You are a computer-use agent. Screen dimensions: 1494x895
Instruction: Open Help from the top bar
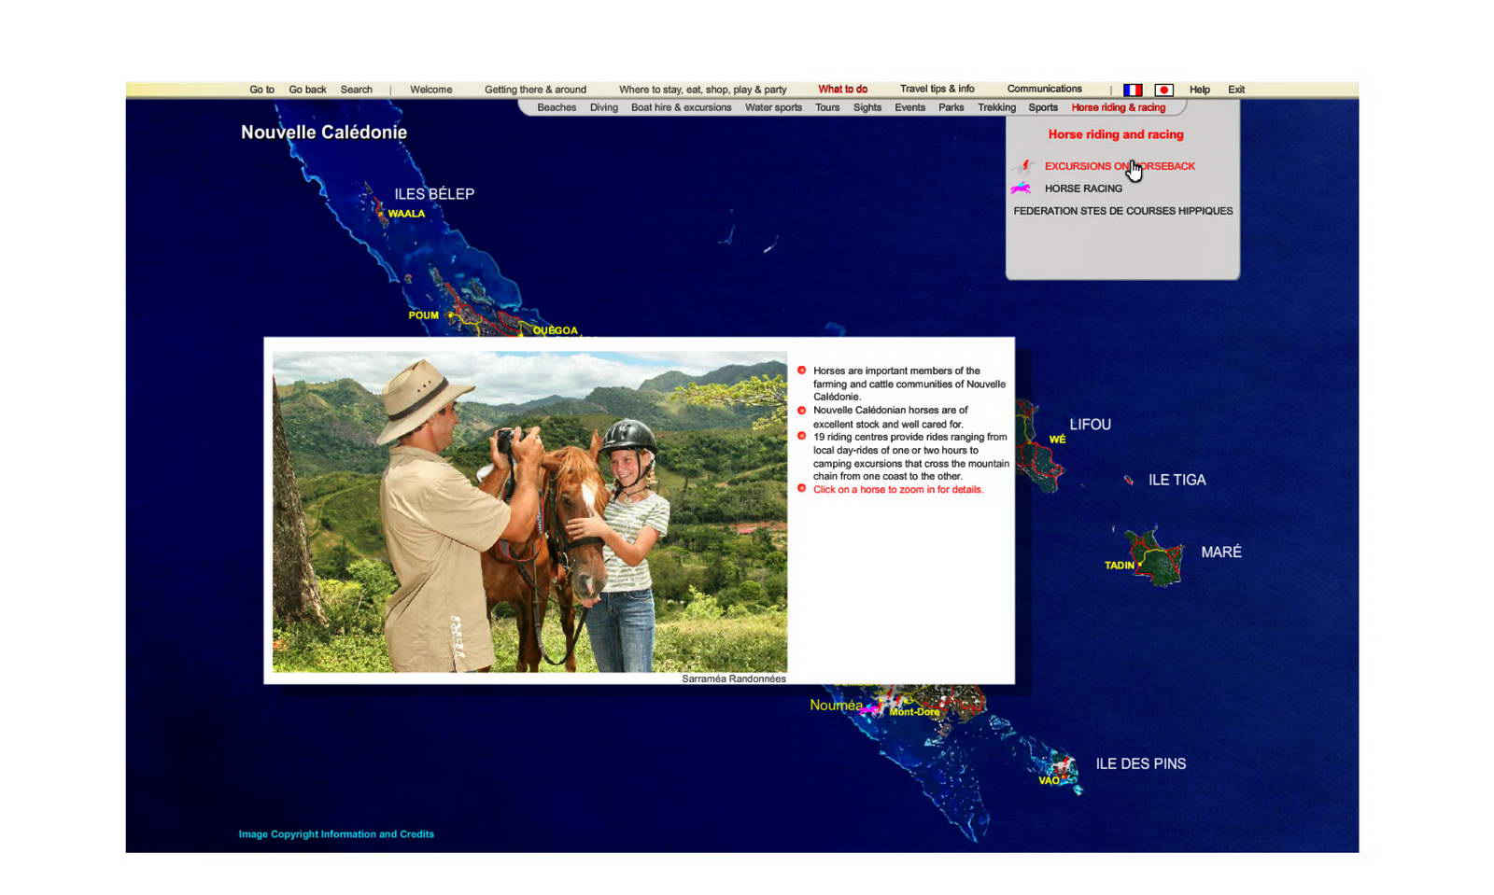tap(1199, 90)
